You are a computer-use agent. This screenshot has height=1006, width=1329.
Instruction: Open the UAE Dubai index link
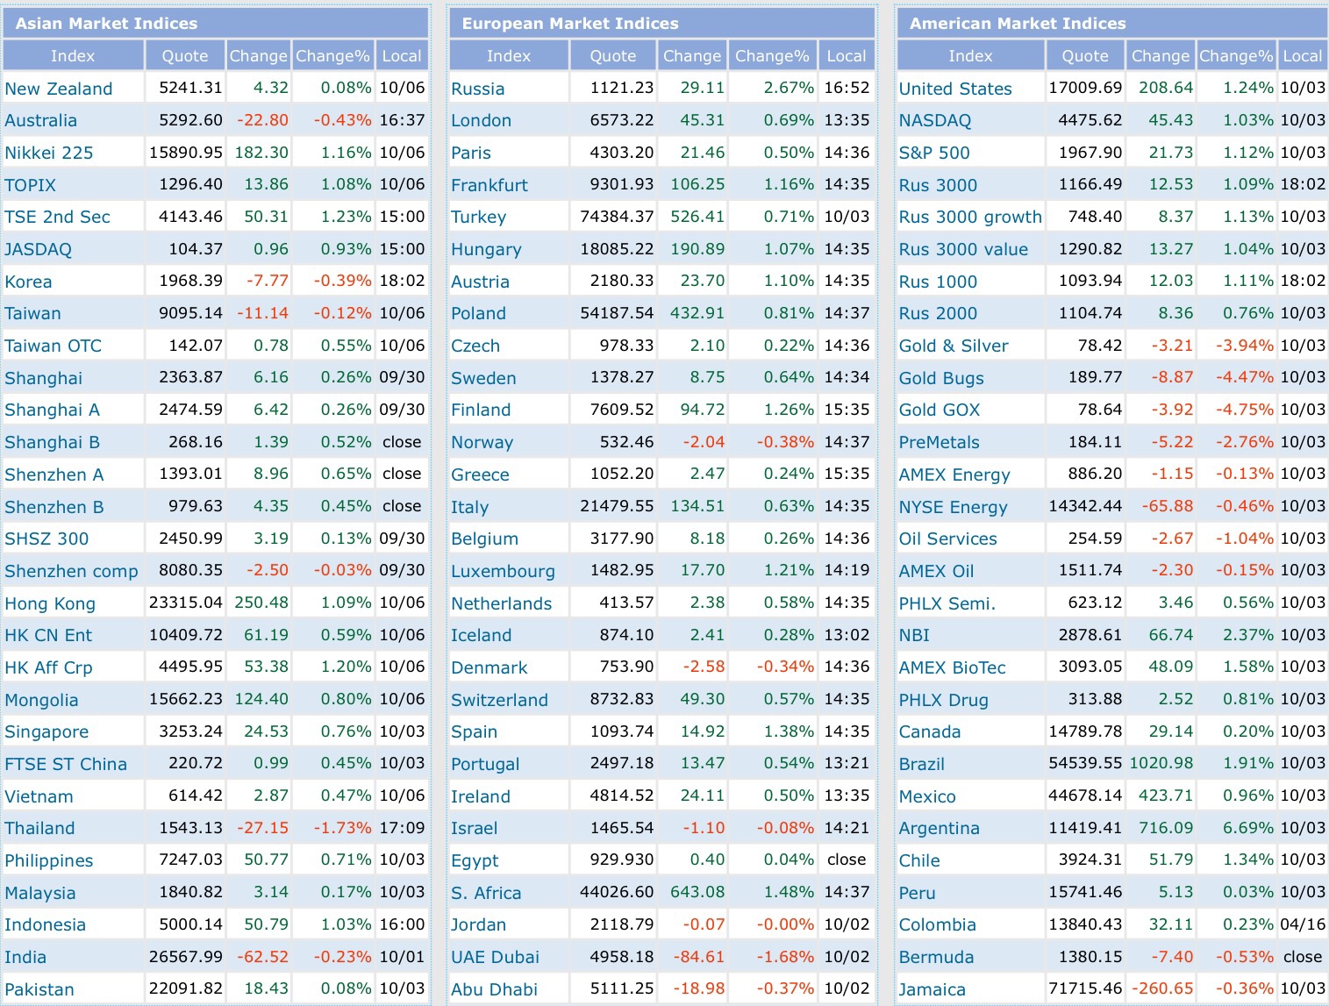tap(495, 957)
